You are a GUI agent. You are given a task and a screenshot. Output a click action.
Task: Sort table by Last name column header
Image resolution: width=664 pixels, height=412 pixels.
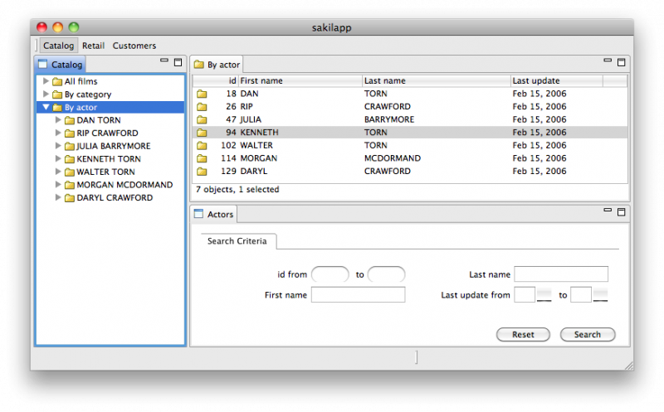click(436, 80)
